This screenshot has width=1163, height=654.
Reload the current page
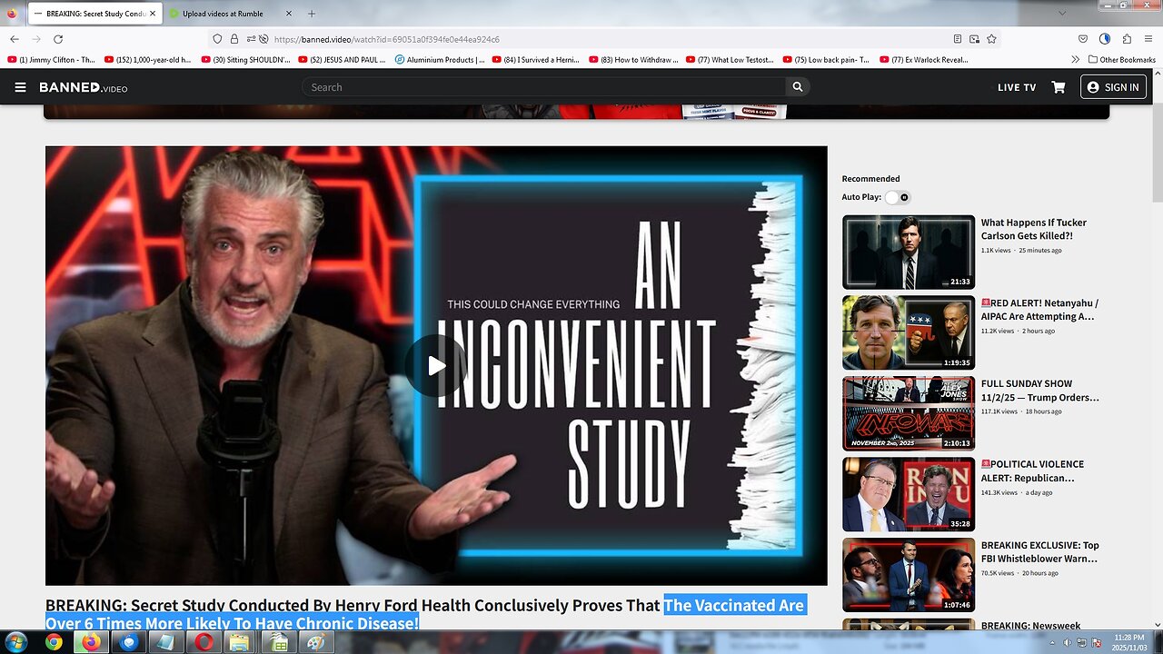[58, 39]
